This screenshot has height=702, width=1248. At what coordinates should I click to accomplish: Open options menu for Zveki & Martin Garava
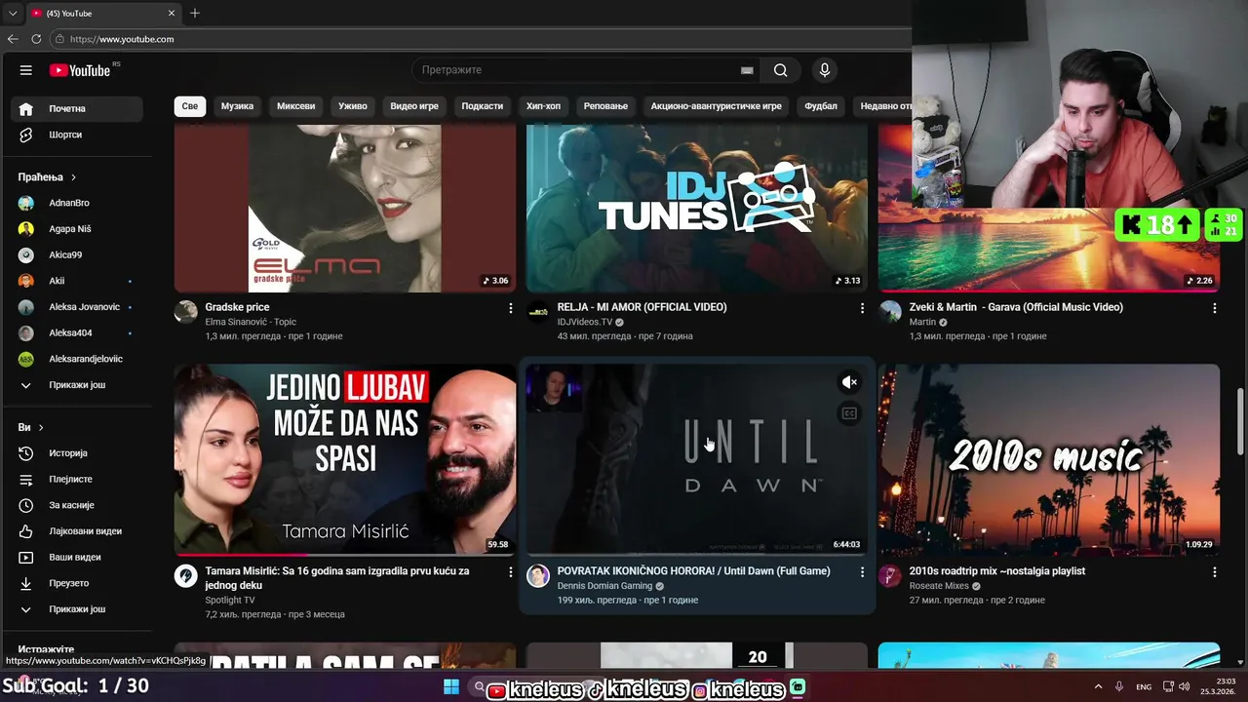pyautogui.click(x=1214, y=308)
